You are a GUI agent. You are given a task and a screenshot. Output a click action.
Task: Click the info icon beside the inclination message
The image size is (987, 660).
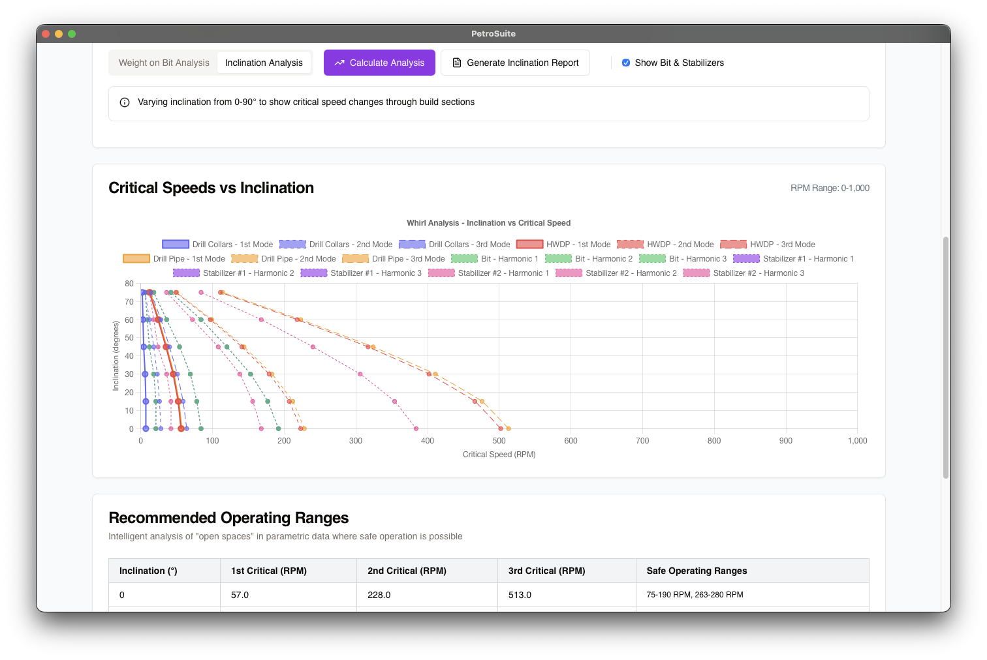[x=124, y=102]
